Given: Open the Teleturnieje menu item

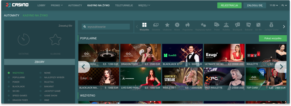Looking at the screenshot, I should [124, 5].
